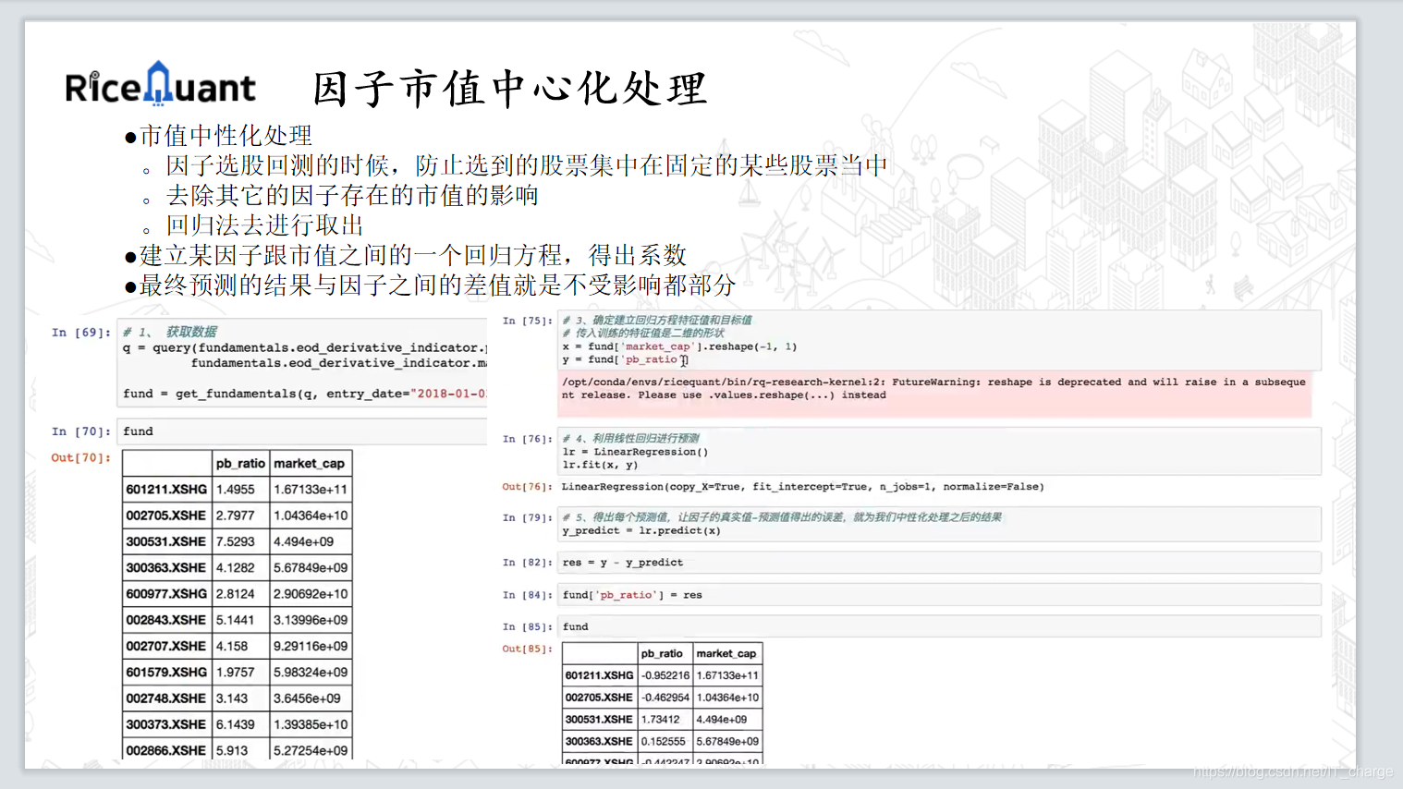The height and width of the screenshot is (789, 1403).
Task: Click market_cap header in Out[70] table
Action: (x=310, y=464)
